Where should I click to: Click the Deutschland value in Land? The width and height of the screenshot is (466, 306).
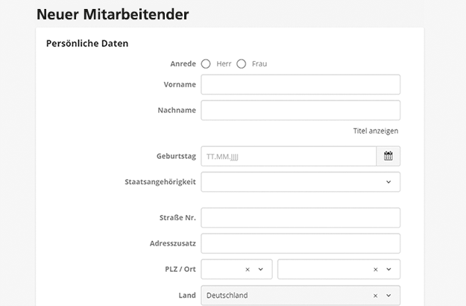point(228,296)
